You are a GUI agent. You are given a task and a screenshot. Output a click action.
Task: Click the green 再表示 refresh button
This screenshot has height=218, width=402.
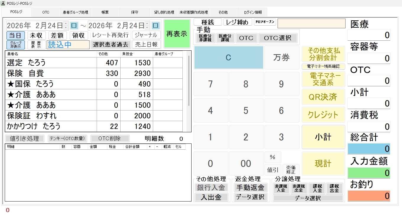point(177,34)
